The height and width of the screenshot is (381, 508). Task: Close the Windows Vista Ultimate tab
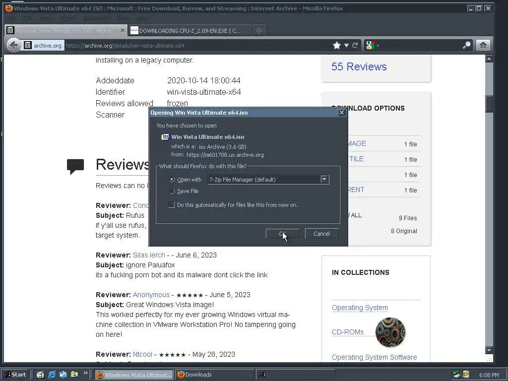pyautogui.click(x=122, y=30)
